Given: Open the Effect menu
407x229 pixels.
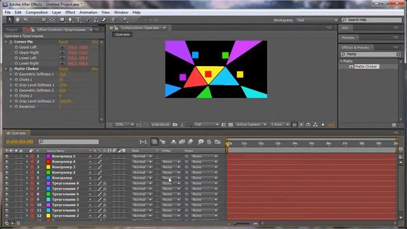Looking at the screenshot, I should (x=70, y=13).
